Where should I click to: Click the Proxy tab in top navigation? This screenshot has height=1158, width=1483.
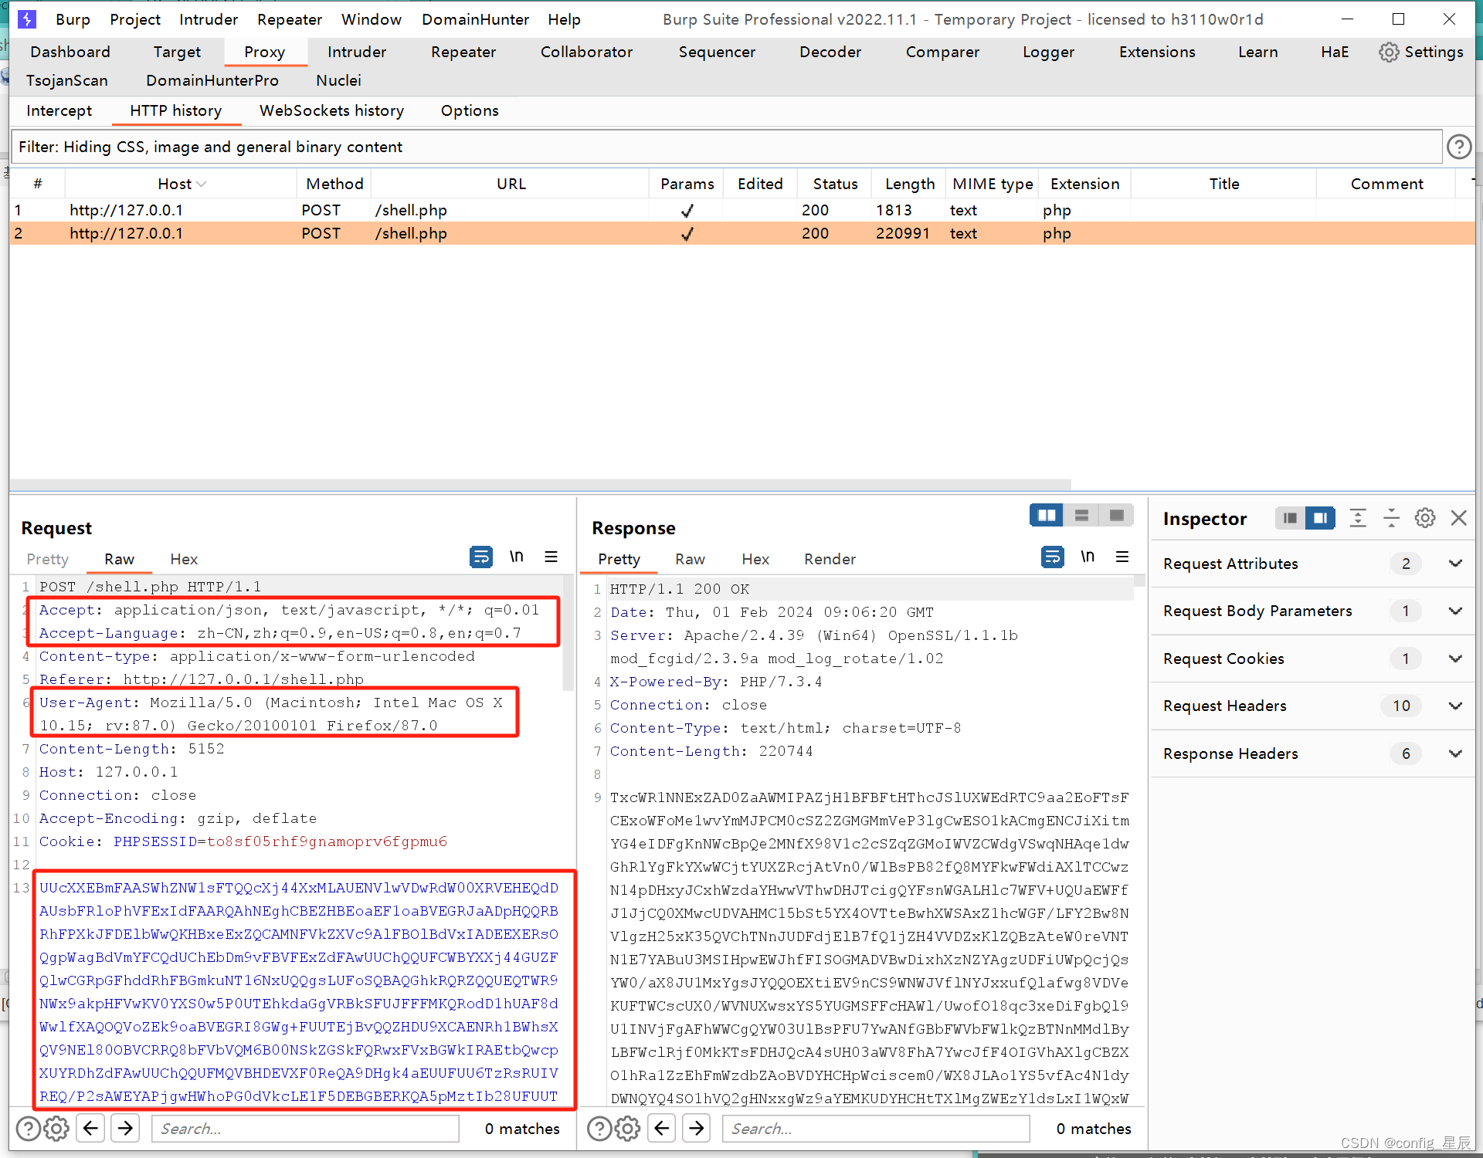(x=263, y=53)
